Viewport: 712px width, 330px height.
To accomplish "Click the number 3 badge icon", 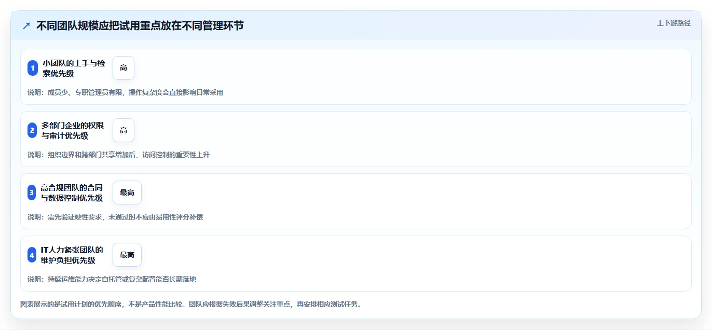I will (32, 192).
